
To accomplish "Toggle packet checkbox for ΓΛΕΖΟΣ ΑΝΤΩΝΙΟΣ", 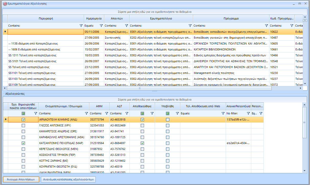I will [23, 126].
